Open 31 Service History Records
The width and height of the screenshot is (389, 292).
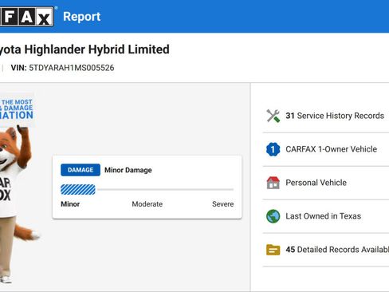pyautogui.click(x=335, y=116)
